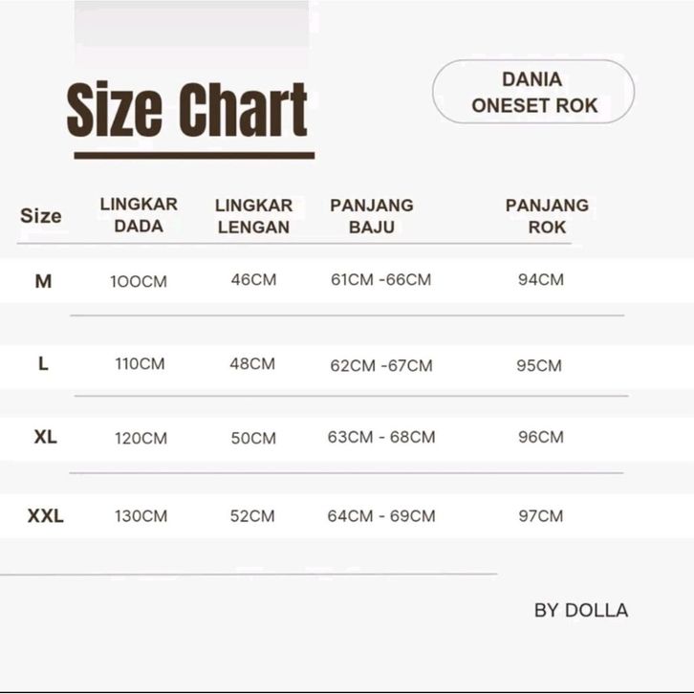The width and height of the screenshot is (694, 694).
Task: Select the 63CM - 68CM length value
Action: (x=381, y=437)
